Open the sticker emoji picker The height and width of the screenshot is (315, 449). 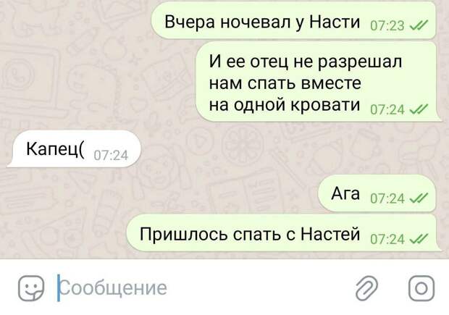pyautogui.click(x=31, y=288)
